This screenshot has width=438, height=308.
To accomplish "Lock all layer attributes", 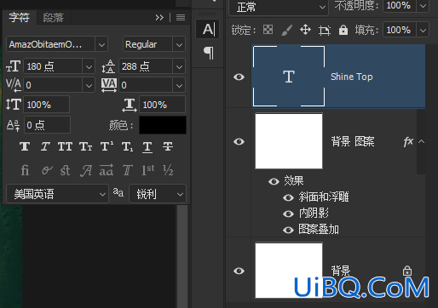I will (343, 30).
